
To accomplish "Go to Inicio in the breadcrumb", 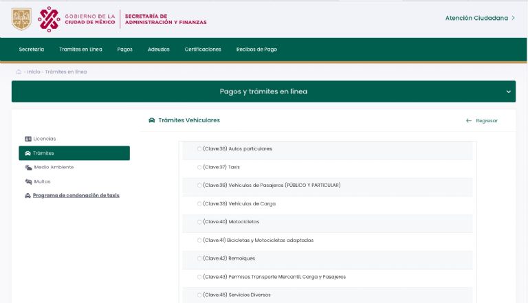I will tap(34, 71).
